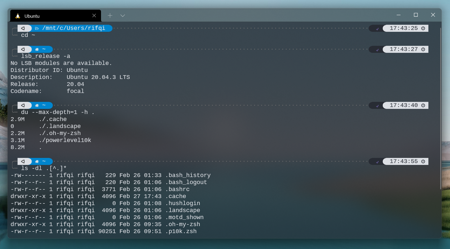This screenshot has height=249, width=450.
Task: Click the terminal vertical scrollbar
Action: pyautogui.click(x=441, y=108)
